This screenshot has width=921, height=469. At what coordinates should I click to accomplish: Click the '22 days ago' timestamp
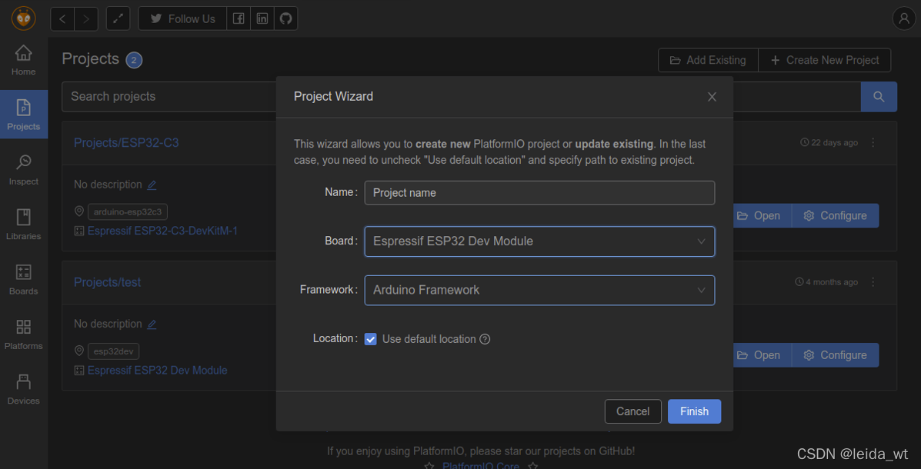pyautogui.click(x=829, y=143)
